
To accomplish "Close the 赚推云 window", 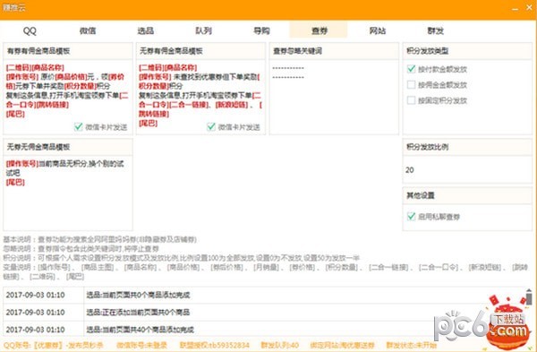I will coord(529,7).
